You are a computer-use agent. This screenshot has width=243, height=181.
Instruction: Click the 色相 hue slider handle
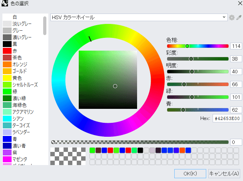tap(187, 46)
